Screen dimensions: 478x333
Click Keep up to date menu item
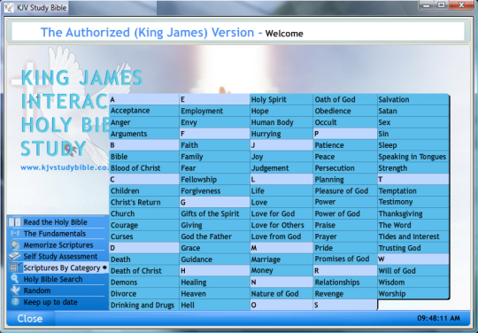coord(57,302)
